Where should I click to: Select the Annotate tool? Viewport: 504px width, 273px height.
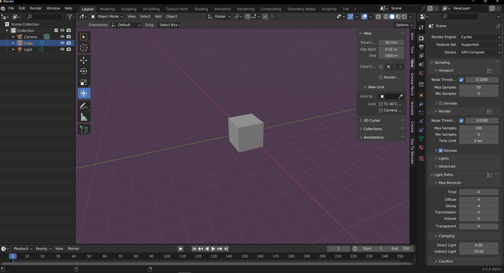(84, 106)
